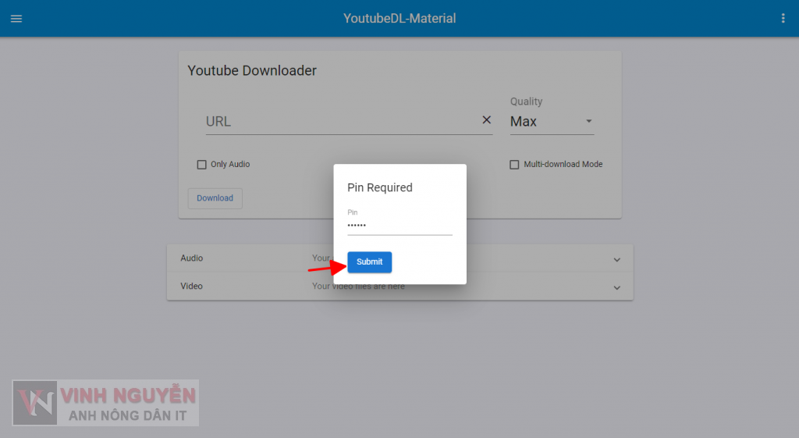Expand the Video panel chevron
Screen dimensions: 799x438
click(x=616, y=287)
